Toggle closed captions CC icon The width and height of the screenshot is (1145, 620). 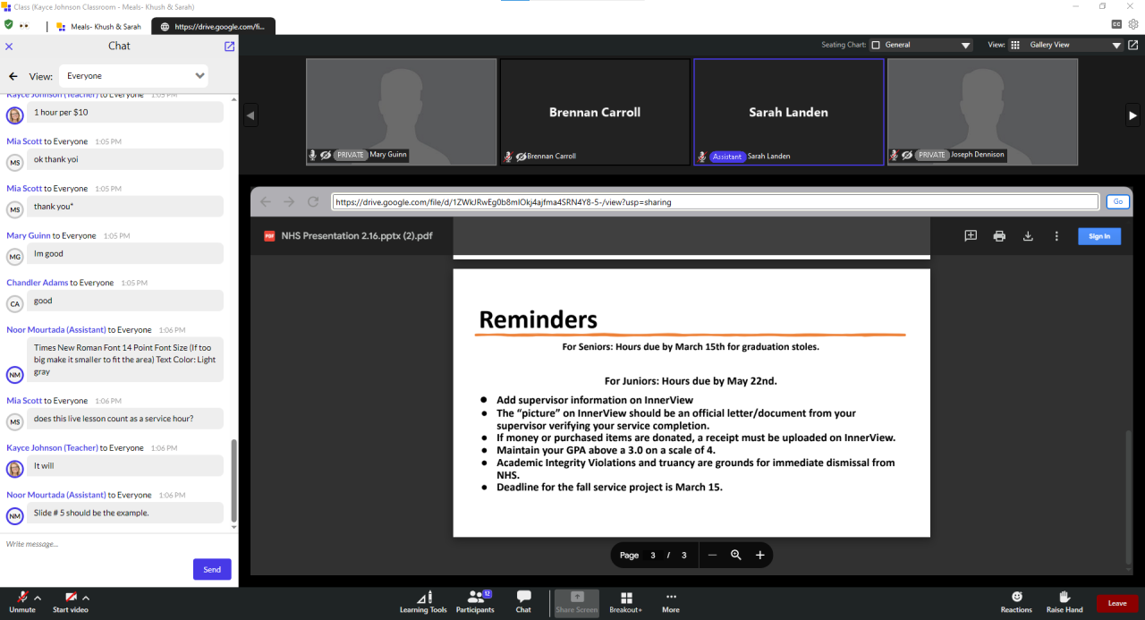pos(1117,24)
